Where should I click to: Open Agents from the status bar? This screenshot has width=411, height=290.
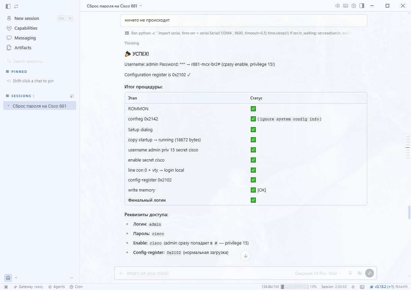(x=57, y=287)
